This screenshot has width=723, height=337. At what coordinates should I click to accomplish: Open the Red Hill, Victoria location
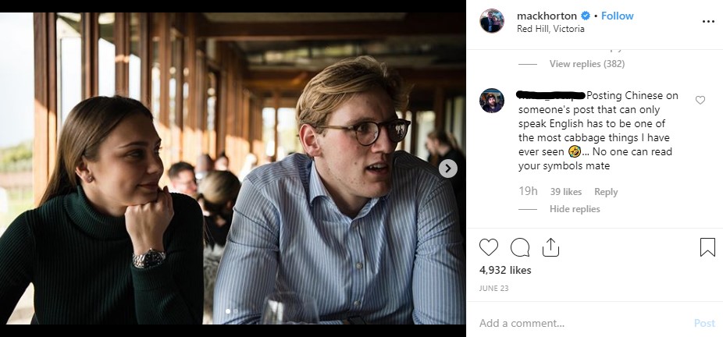[550, 29]
